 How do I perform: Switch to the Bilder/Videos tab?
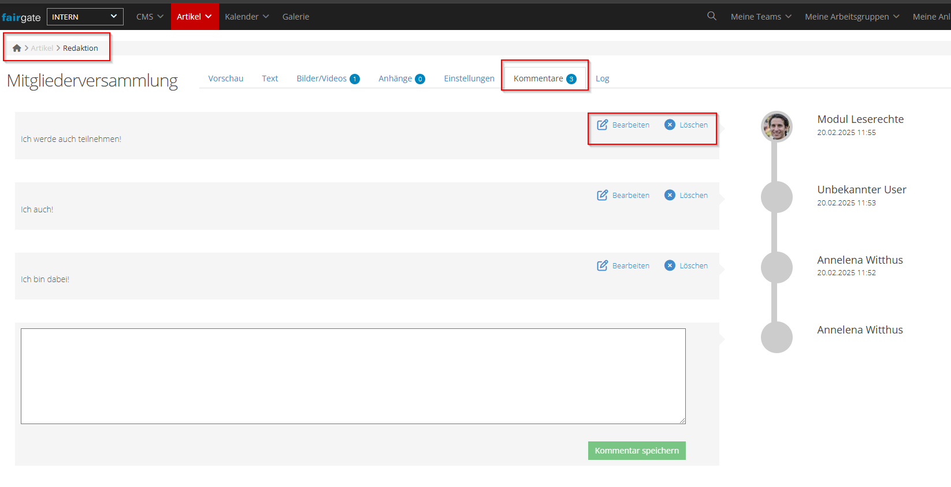327,78
